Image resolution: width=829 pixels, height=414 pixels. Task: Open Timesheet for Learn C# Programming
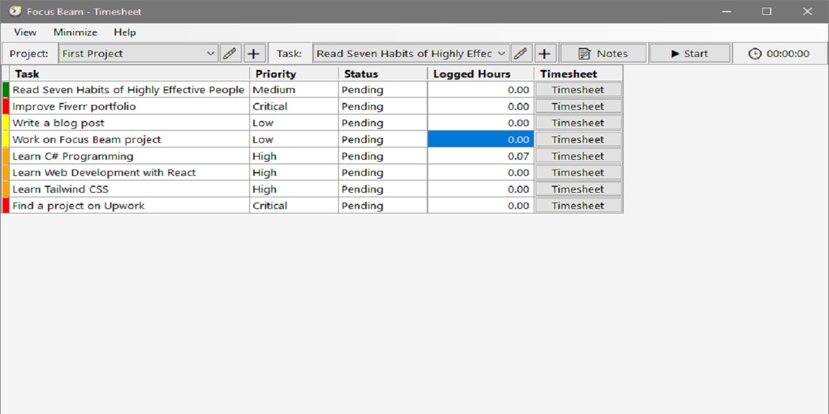pyautogui.click(x=578, y=156)
